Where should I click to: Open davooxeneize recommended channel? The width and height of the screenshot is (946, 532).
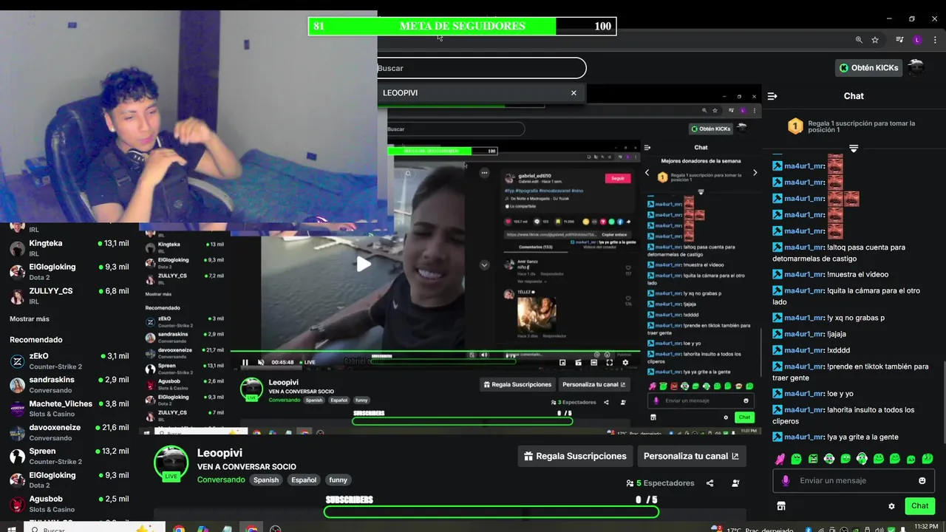tap(69, 432)
